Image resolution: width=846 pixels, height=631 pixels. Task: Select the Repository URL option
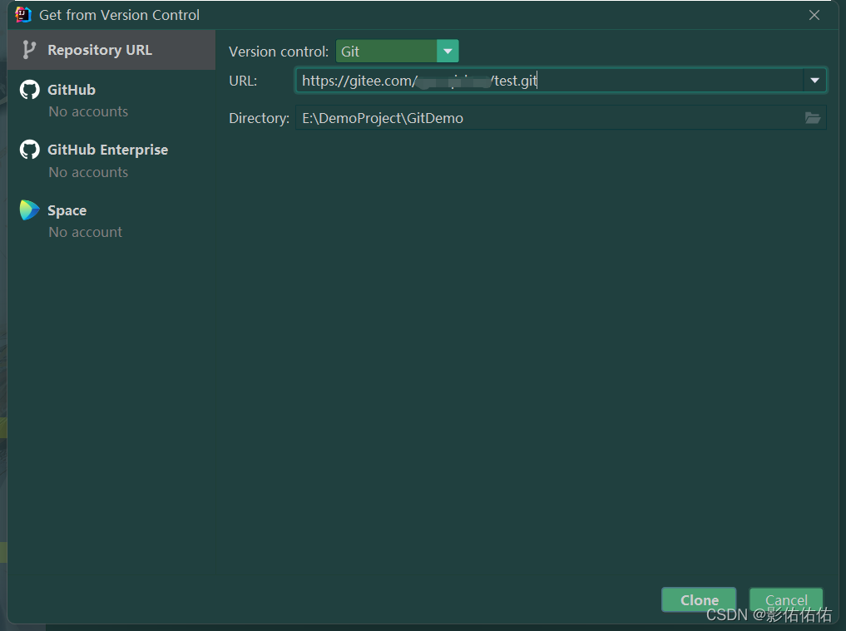click(x=111, y=50)
